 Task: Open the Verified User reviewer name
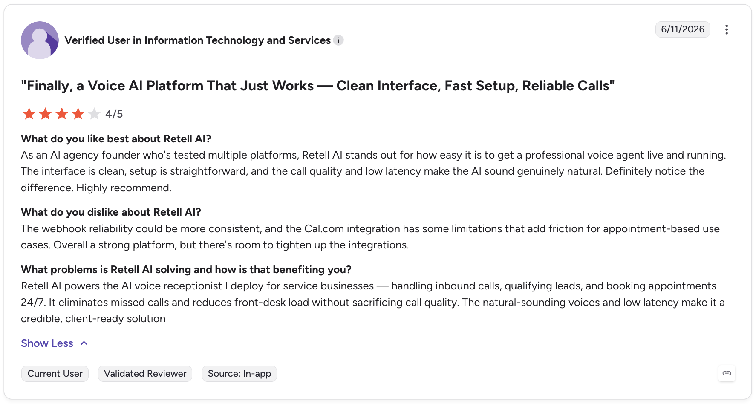pos(198,40)
